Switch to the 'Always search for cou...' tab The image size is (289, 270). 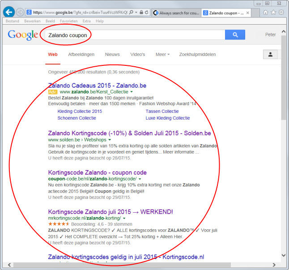pos(176,13)
